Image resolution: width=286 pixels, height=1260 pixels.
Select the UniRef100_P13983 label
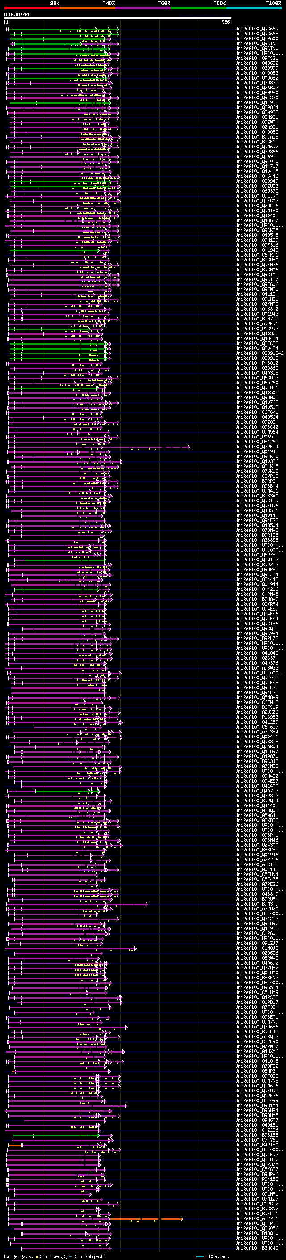coord(257,717)
